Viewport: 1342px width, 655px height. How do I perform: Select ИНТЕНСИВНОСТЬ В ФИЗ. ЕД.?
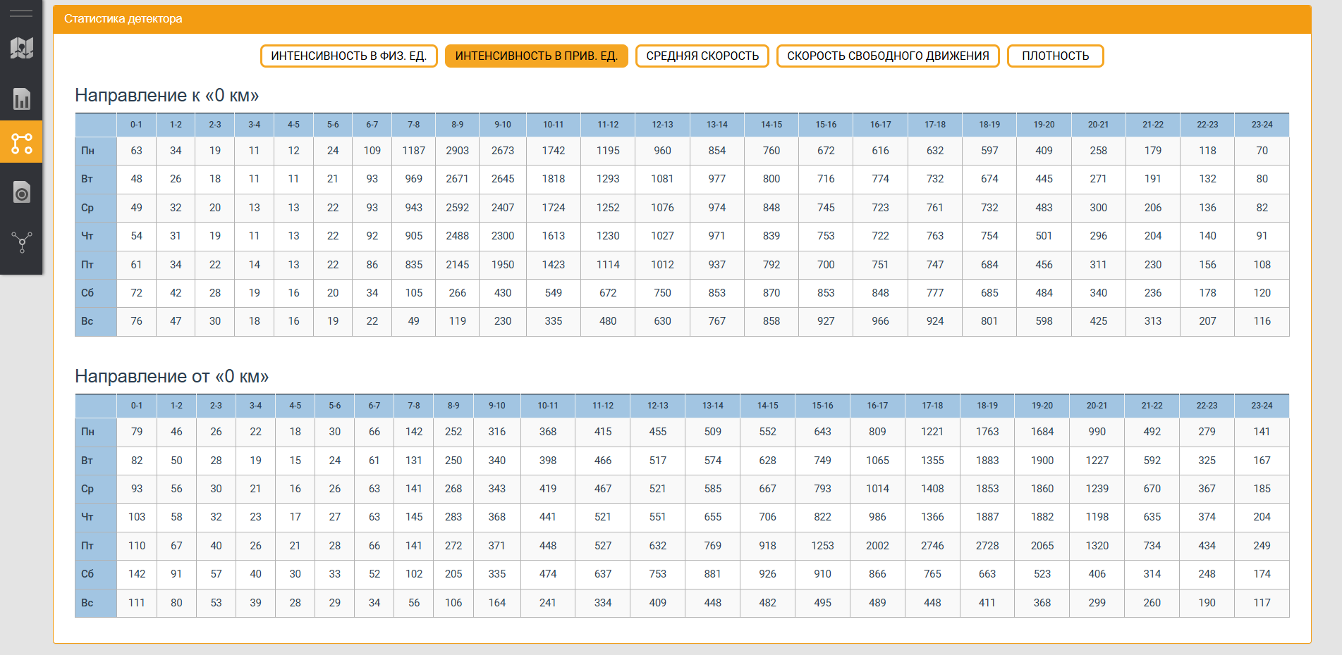click(348, 56)
